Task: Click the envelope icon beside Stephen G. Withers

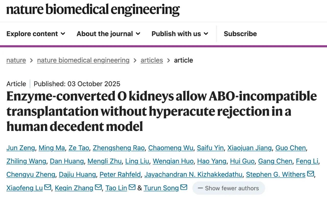Action: (310, 174)
